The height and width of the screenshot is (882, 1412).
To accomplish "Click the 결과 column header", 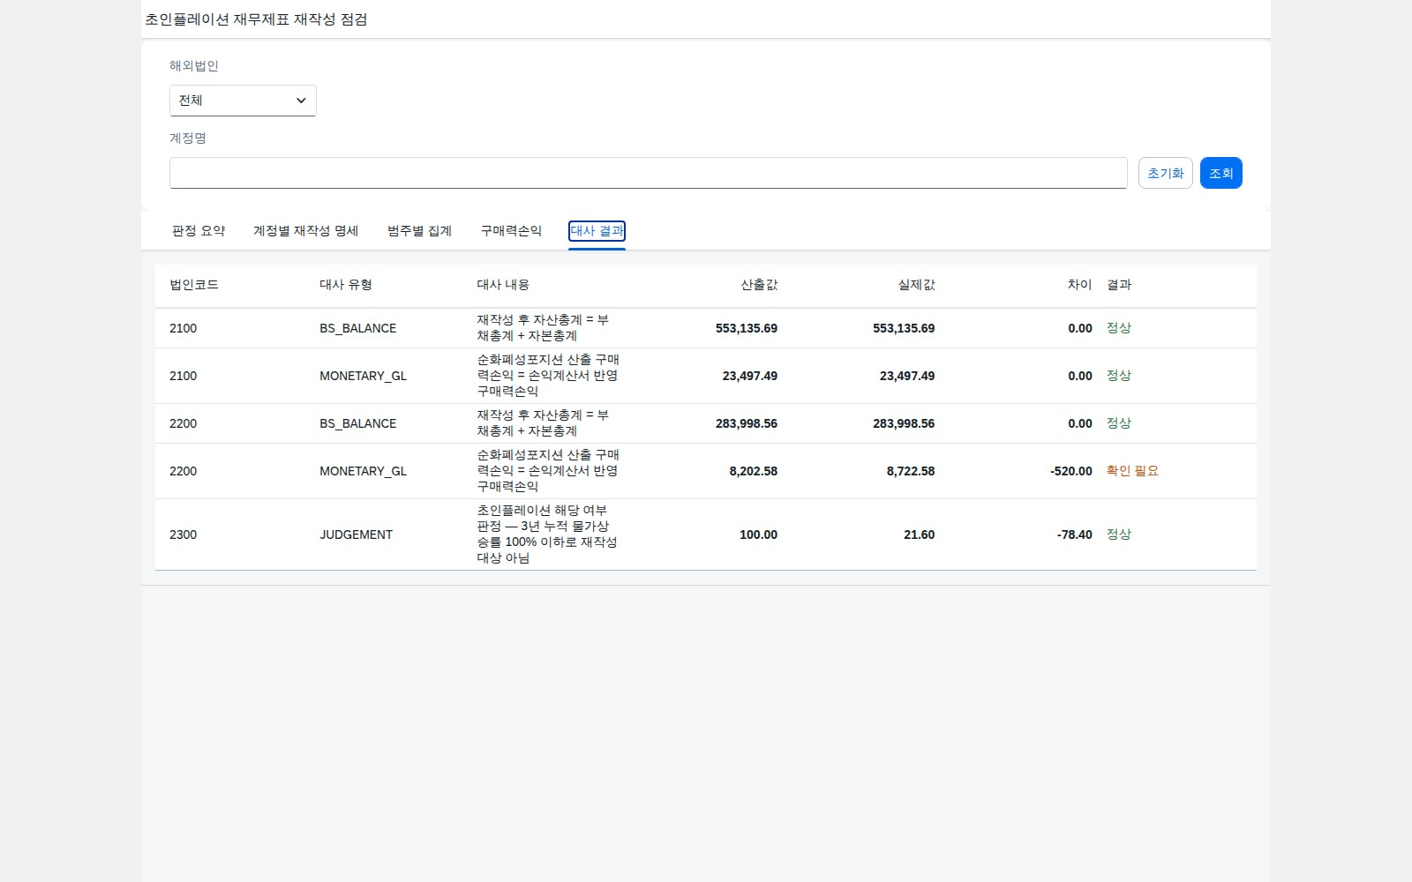I will pos(1119,285).
